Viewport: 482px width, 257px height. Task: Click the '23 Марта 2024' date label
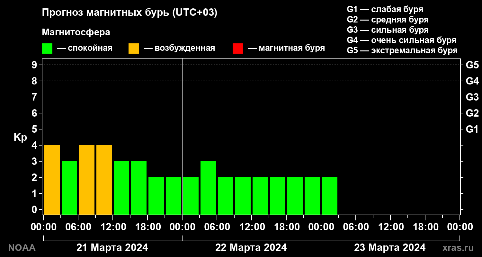[x=390, y=248]
